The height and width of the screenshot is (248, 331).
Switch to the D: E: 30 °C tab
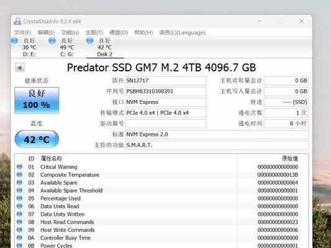coord(29,47)
